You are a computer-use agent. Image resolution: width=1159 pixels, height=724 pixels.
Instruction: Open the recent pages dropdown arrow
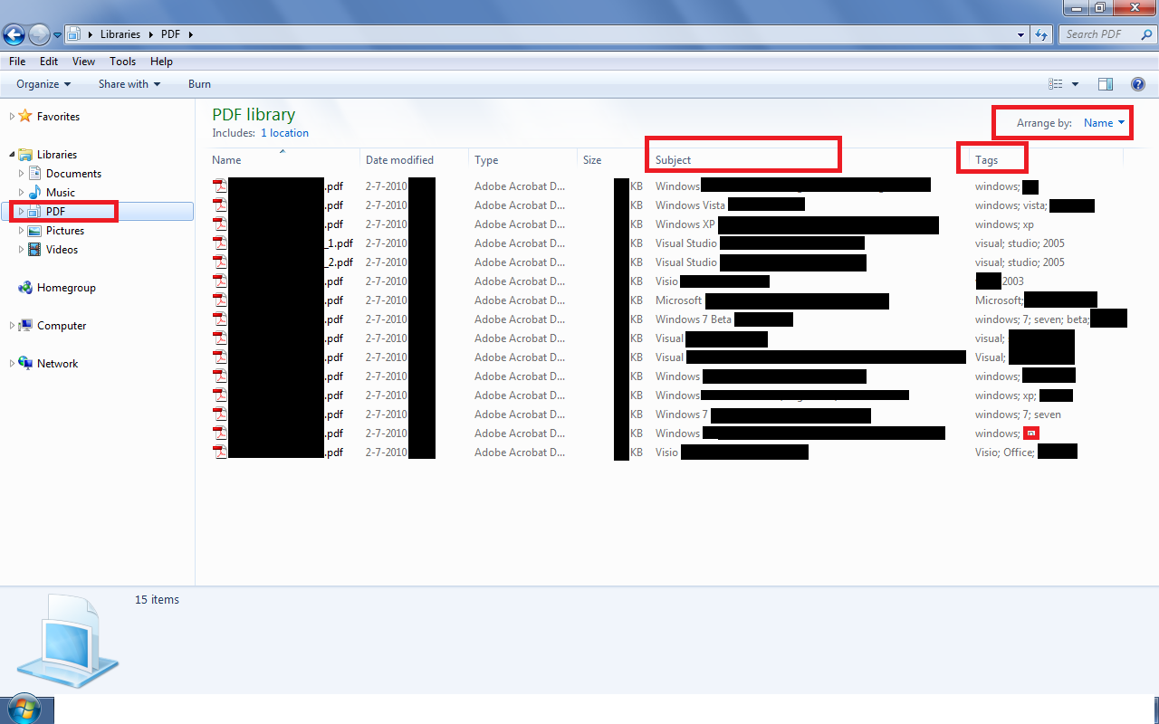[58, 34]
